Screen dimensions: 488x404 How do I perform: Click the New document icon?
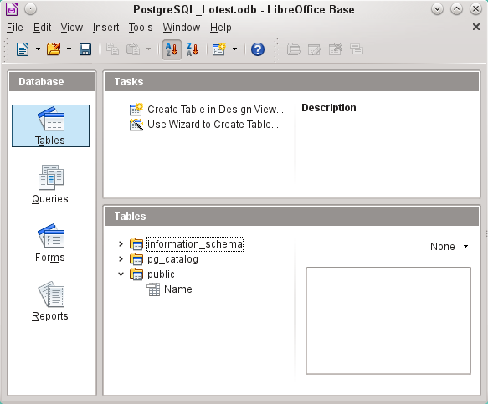[x=23, y=49]
